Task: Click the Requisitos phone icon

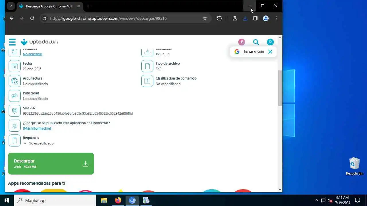Action: [15, 140]
